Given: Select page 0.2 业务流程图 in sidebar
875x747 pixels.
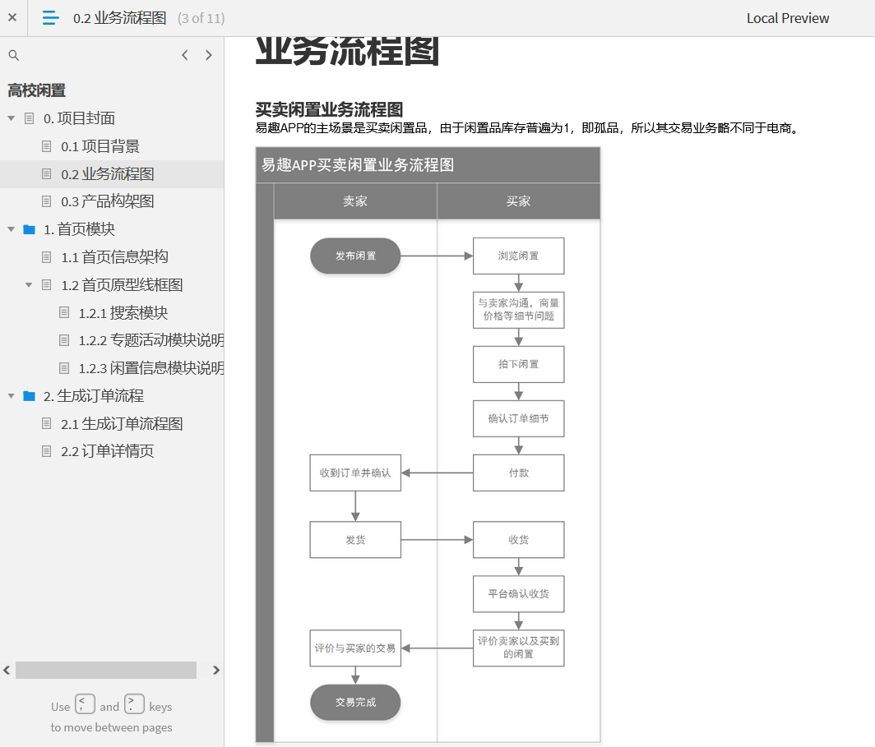Looking at the screenshot, I should point(108,174).
